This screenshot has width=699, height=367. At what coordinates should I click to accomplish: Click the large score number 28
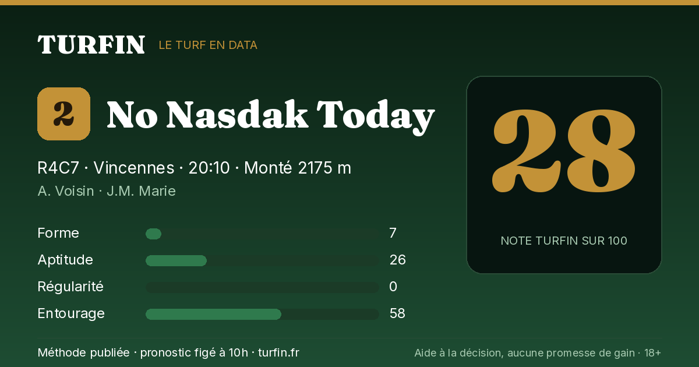pyautogui.click(x=564, y=150)
